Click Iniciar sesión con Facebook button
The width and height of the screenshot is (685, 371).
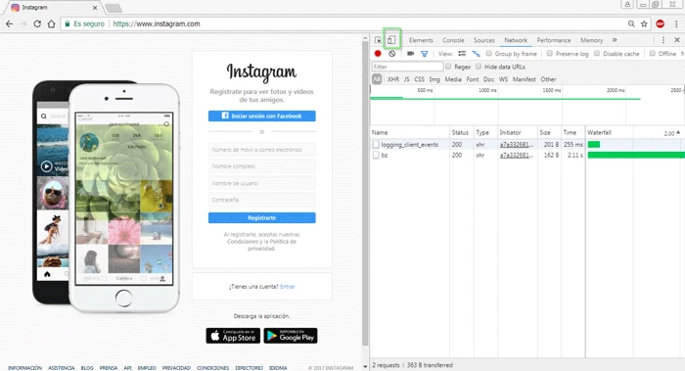[261, 116]
